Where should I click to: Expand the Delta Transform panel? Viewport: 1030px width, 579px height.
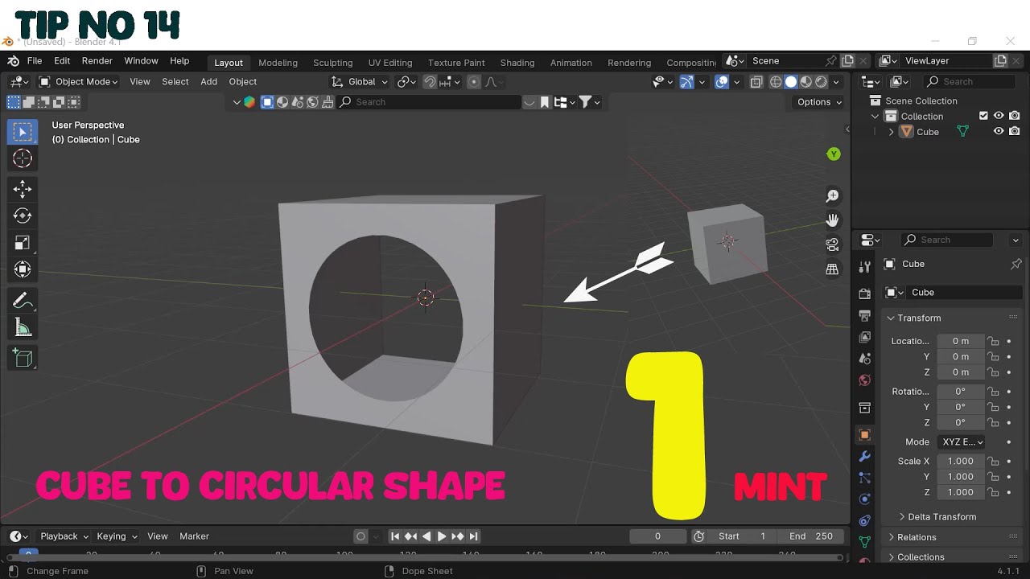[941, 517]
